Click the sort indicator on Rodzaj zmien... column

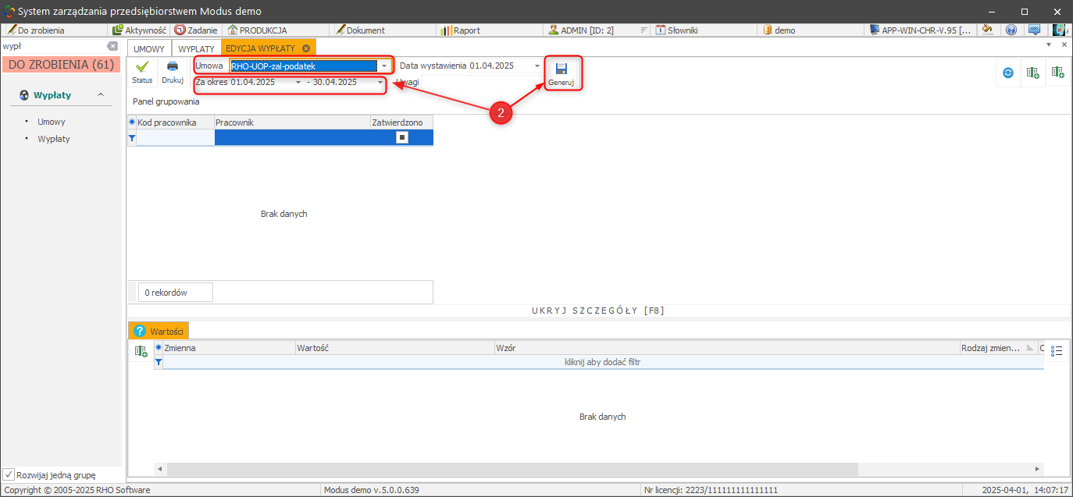(1029, 348)
